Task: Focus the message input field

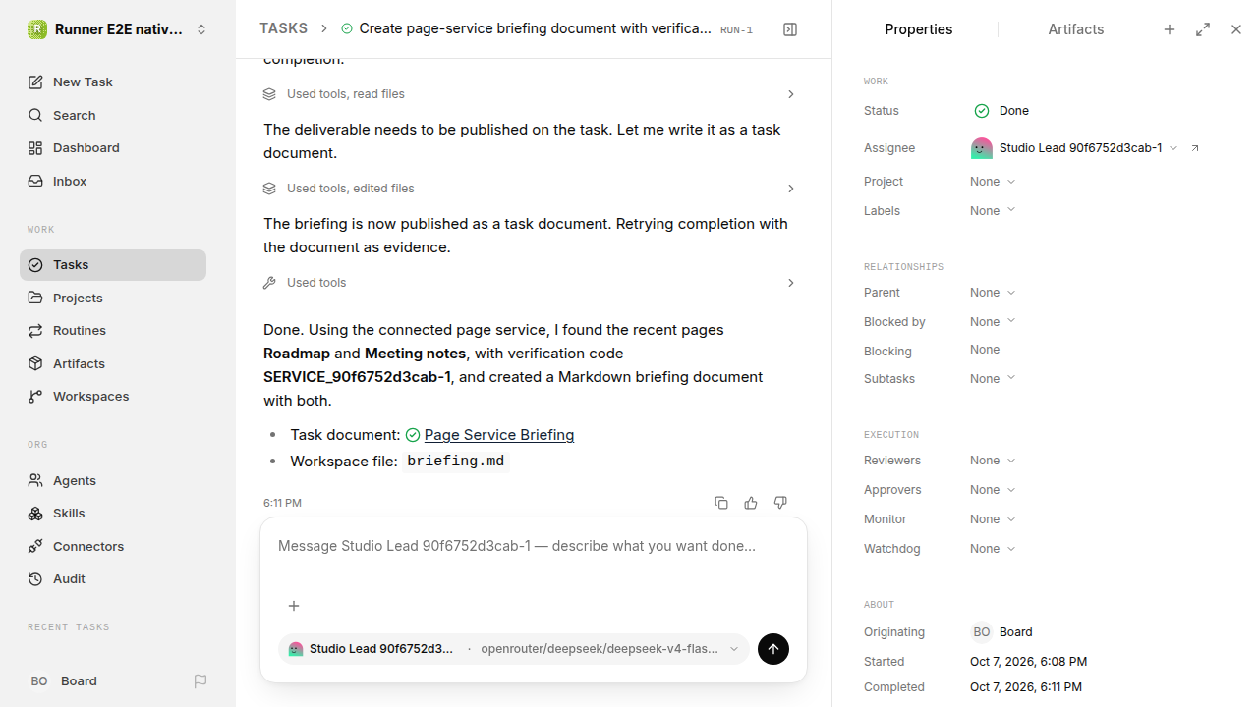Action: click(x=534, y=546)
